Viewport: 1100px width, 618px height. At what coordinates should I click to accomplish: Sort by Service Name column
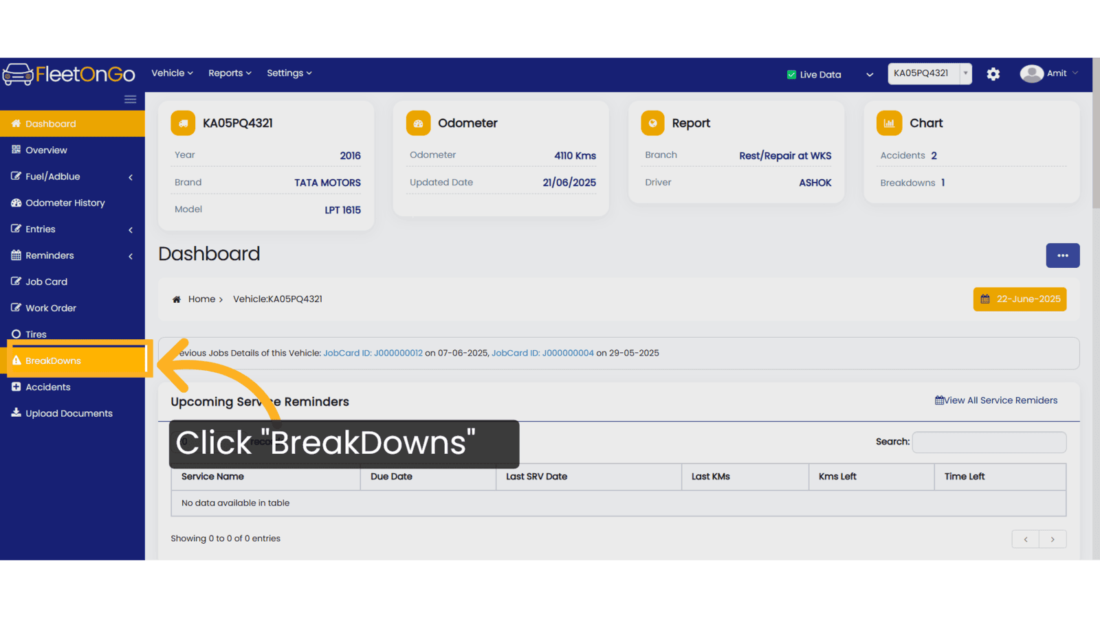[265, 477]
